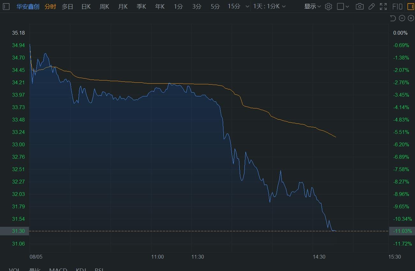
Task: Select the 5分 interval
Action: pyautogui.click(x=215, y=6)
